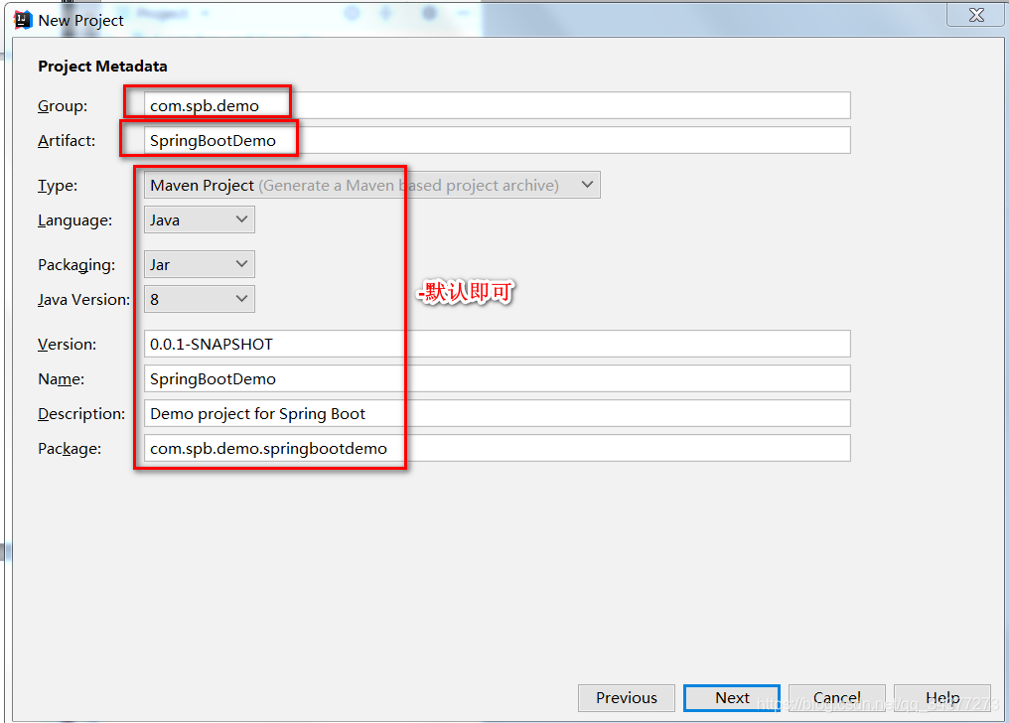Click the Project Metadata heading
1009x723 pixels.
click(102, 67)
